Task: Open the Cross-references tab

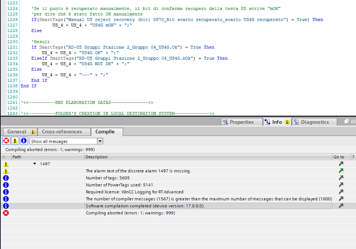Action: pyautogui.click(x=62, y=132)
